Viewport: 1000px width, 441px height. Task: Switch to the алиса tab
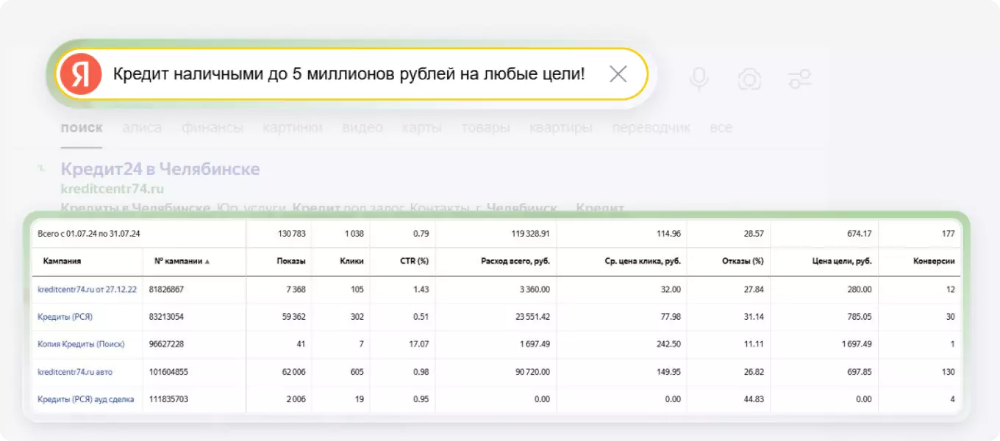[x=142, y=128]
